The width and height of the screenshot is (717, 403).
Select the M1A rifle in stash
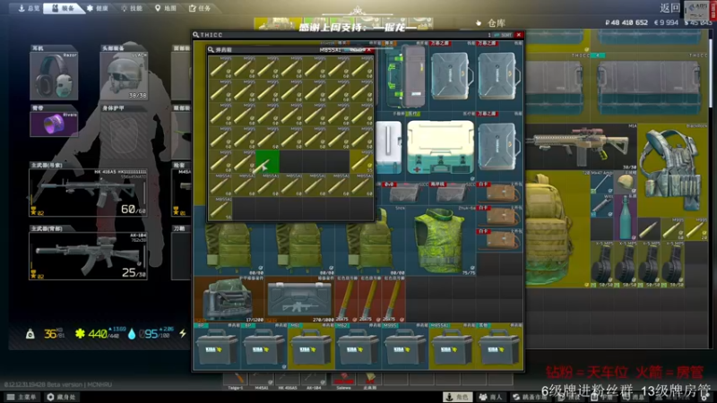(x=582, y=146)
